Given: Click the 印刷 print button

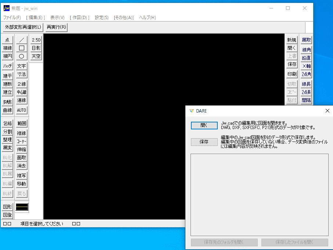Looking at the screenshot, I should [292, 74].
